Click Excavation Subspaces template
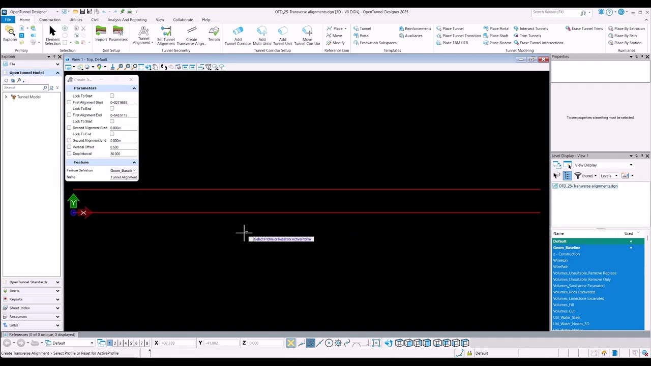 coord(375,43)
